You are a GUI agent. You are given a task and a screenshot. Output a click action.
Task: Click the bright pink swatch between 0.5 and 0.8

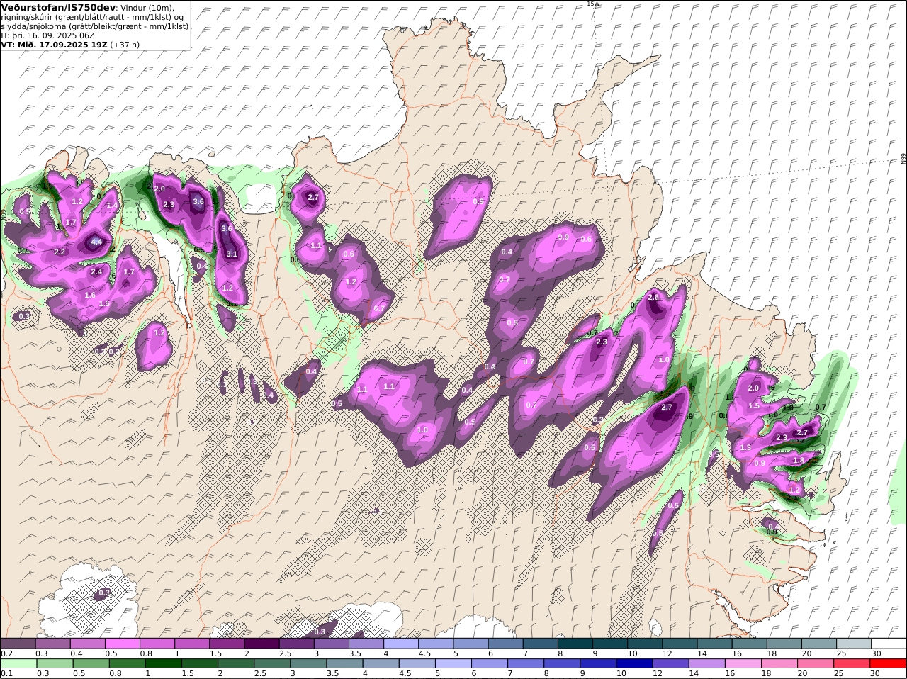click(123, 644)
